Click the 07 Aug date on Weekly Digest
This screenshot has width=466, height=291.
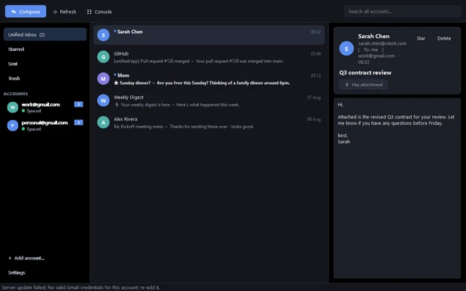[x=314, y=97]
